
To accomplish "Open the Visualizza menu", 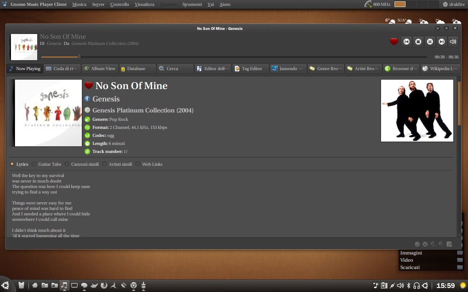I will pos(144,4).
